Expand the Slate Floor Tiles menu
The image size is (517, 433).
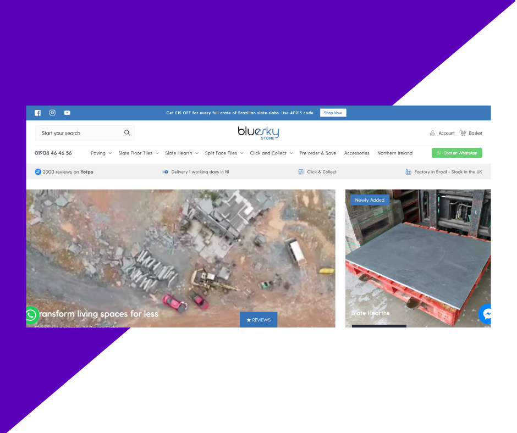(139, 153)
